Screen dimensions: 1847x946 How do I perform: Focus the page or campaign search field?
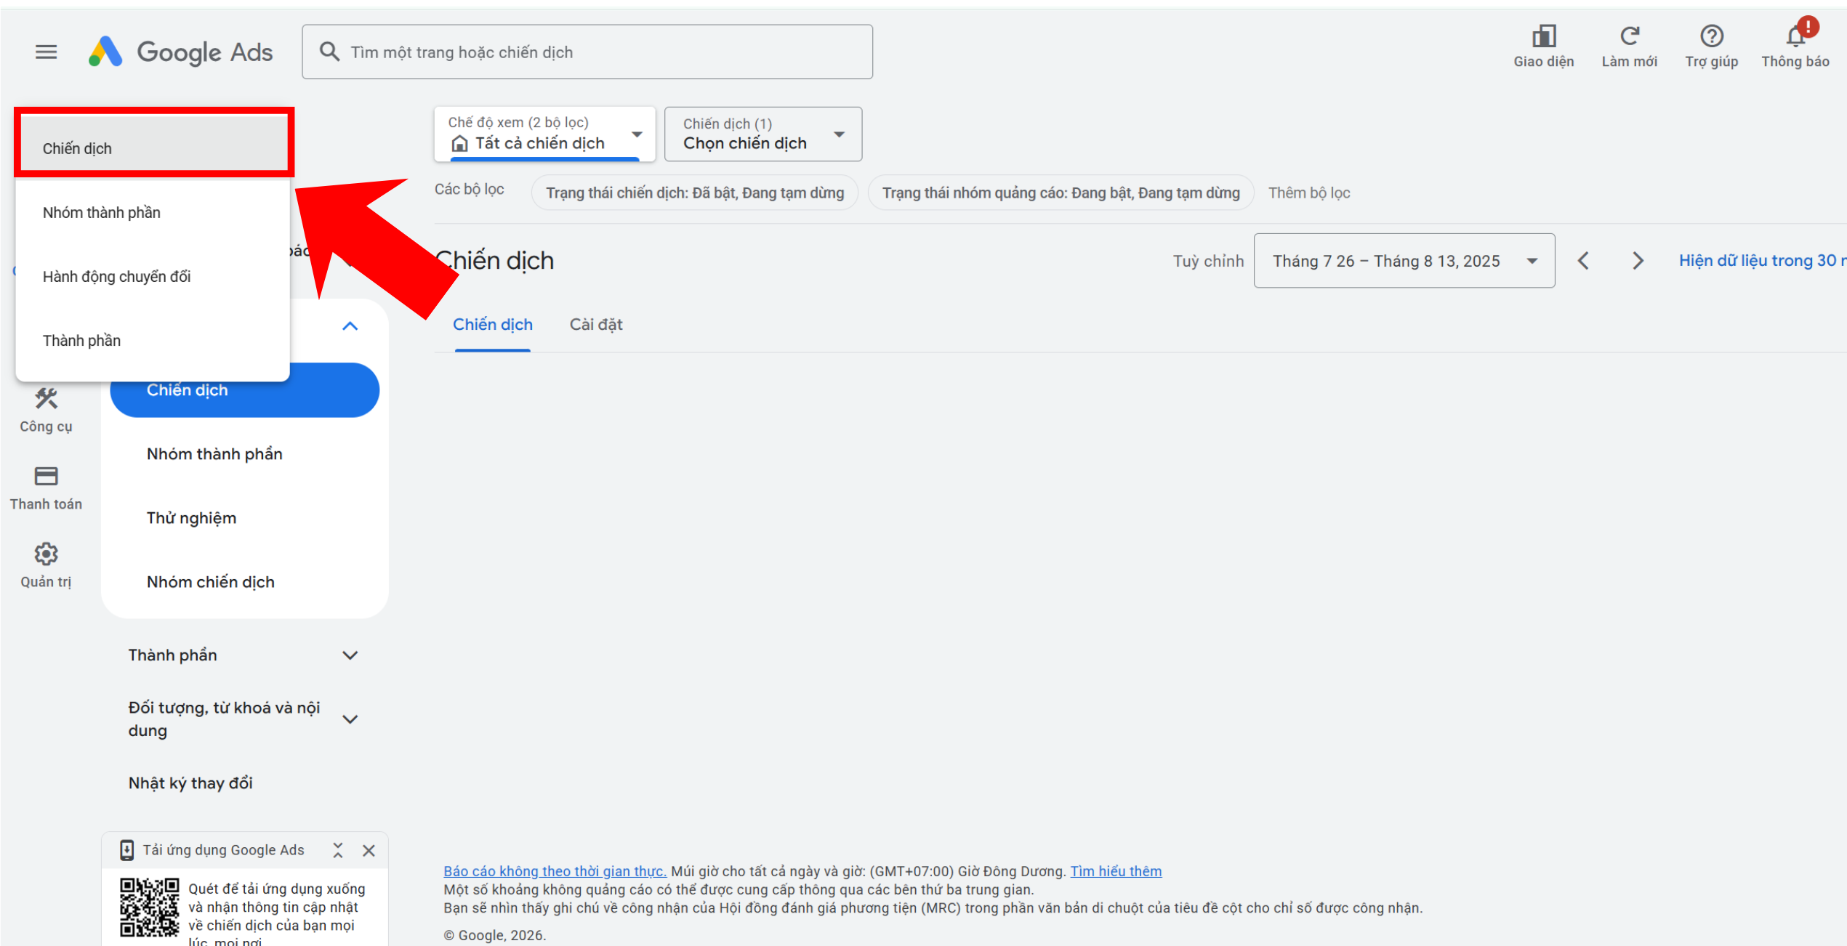[x=587, y=52]
